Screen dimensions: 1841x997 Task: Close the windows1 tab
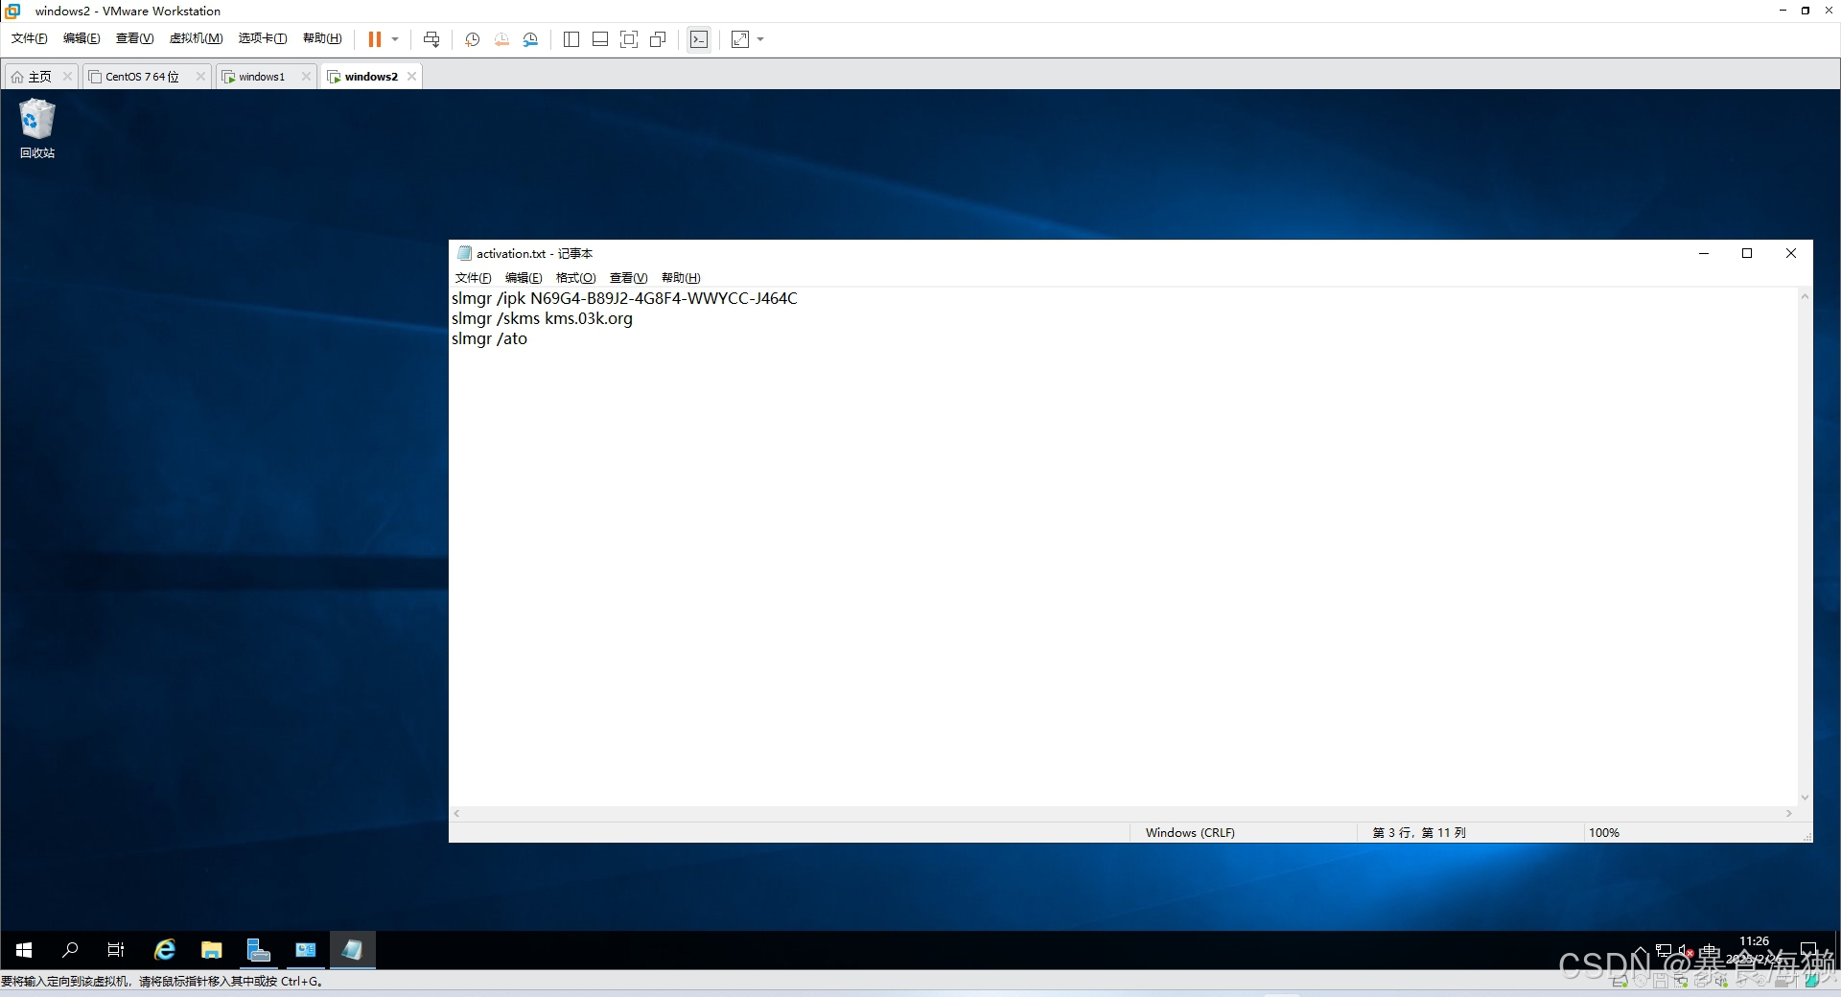[x=306, y=77]
